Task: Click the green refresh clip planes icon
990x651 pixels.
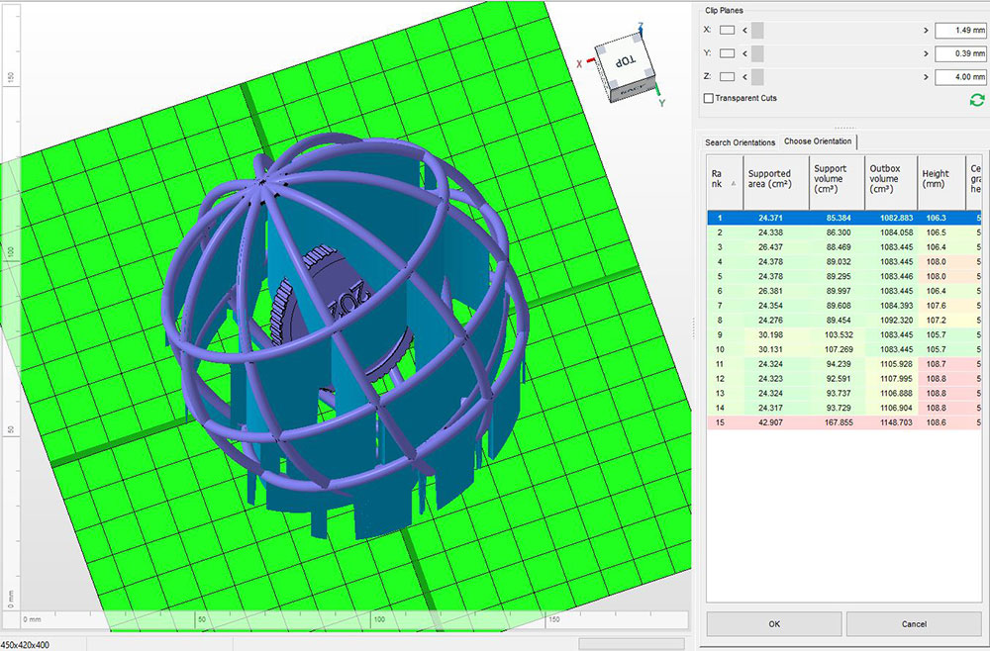Action: pyautogui.click(x=977, y=100)
